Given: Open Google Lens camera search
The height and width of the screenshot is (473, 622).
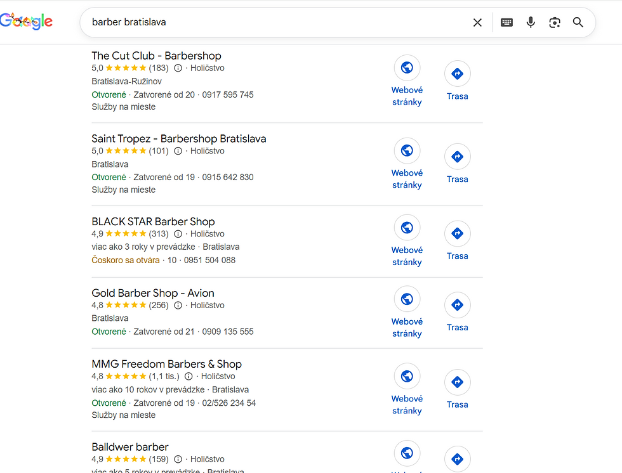Looking at the screenshot, I should (x=555, y=22).
